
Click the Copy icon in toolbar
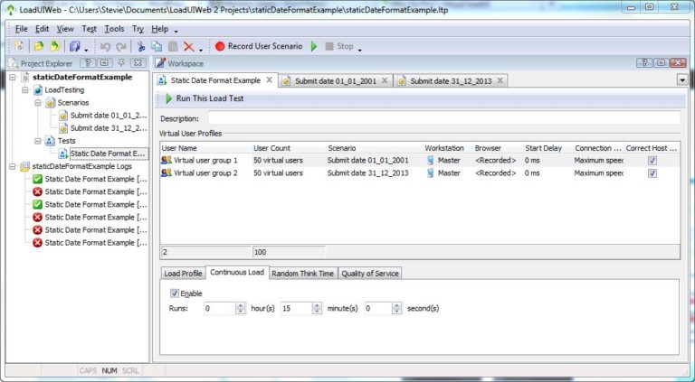(x=157, y=46)
